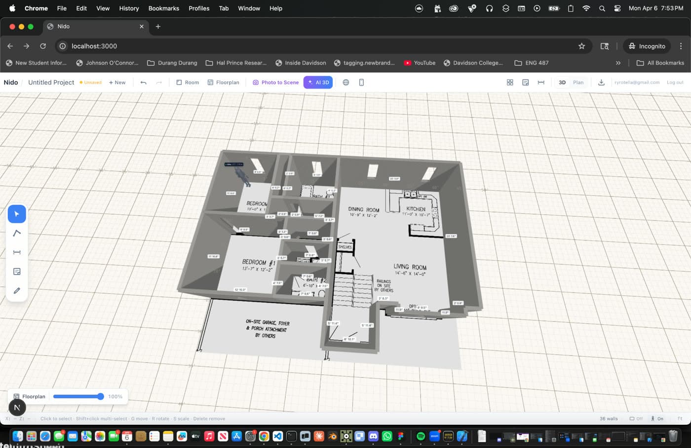
Task: Click the browser reload button
Action: pyautogui.click(x=43, y=46)
